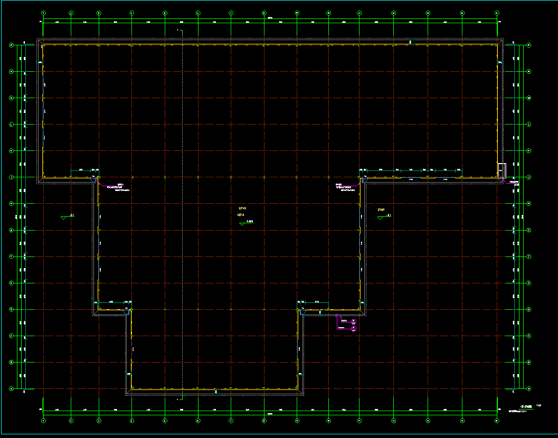The height and width of the screenshot is (438, 558).
Task: Click the overall dimension text along the top
Action: point(269,18)
